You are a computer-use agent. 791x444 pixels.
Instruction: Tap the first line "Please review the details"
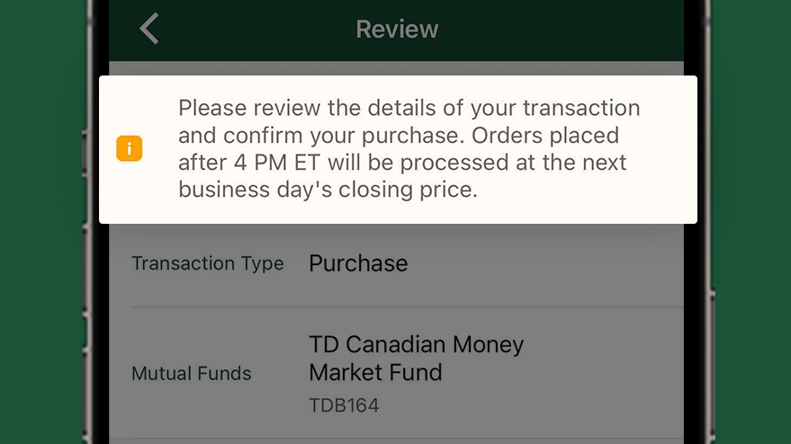[x=409, y=108]
